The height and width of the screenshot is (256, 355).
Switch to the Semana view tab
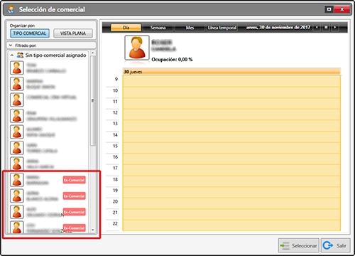(158, 28)
